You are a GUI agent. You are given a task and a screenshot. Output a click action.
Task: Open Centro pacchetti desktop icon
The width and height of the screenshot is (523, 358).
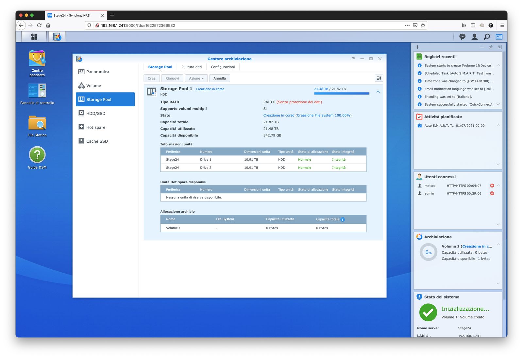[x=37, y=60]
